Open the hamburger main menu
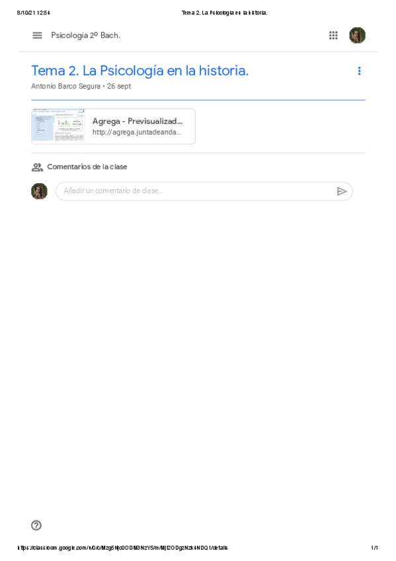Viewport: 396px width, 561px height. pyautogui.click(x=37, y=36)
